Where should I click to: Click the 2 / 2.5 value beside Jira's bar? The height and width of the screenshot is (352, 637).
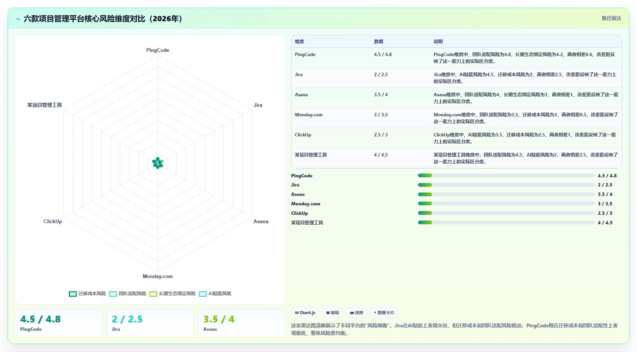click(x=605, y=185)
